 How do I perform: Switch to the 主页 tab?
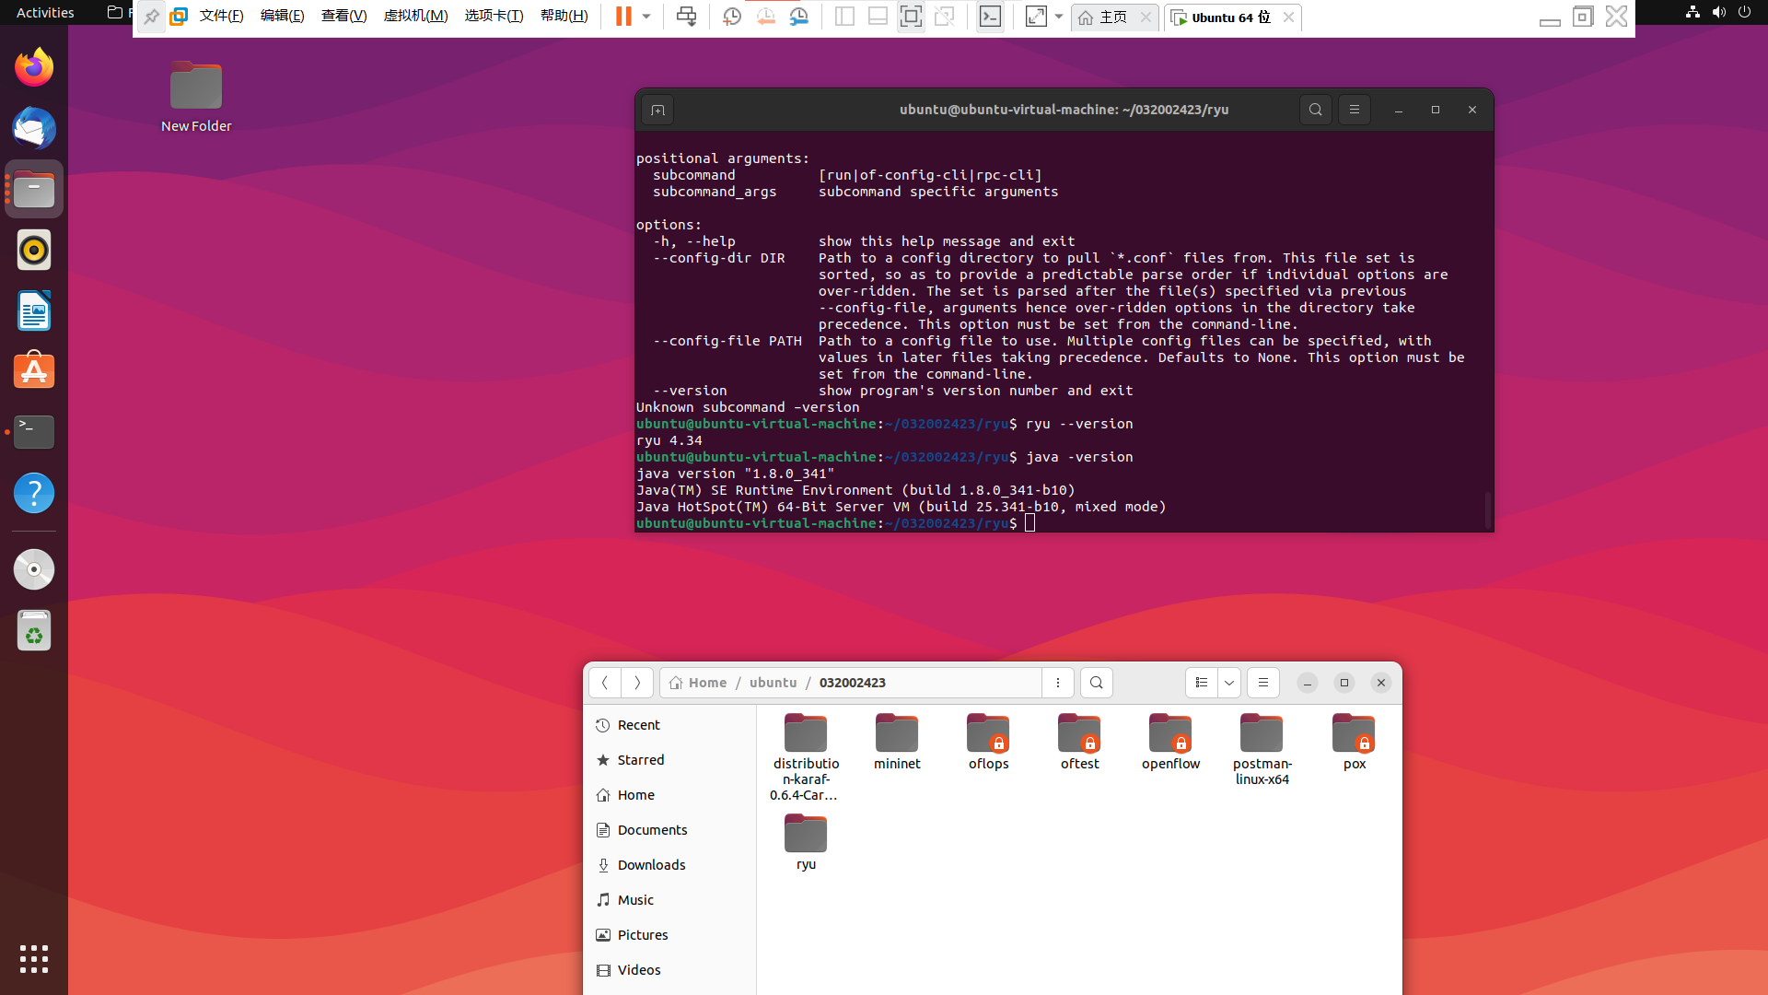(1112, 18)
